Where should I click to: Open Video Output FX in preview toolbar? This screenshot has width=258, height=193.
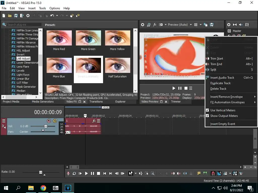pyautogui.click(x=155, y=25)
